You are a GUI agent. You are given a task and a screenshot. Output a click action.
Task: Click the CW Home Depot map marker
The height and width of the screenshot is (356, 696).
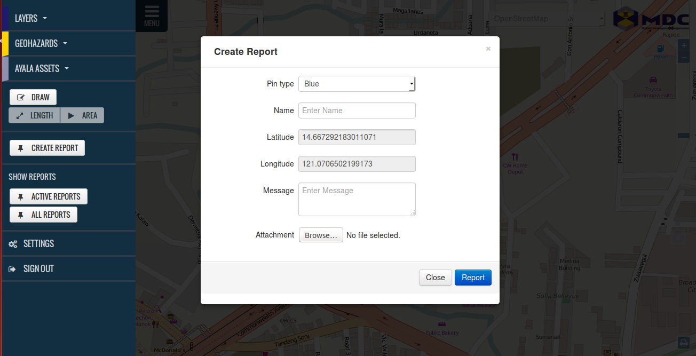click(x=515, y=157)
